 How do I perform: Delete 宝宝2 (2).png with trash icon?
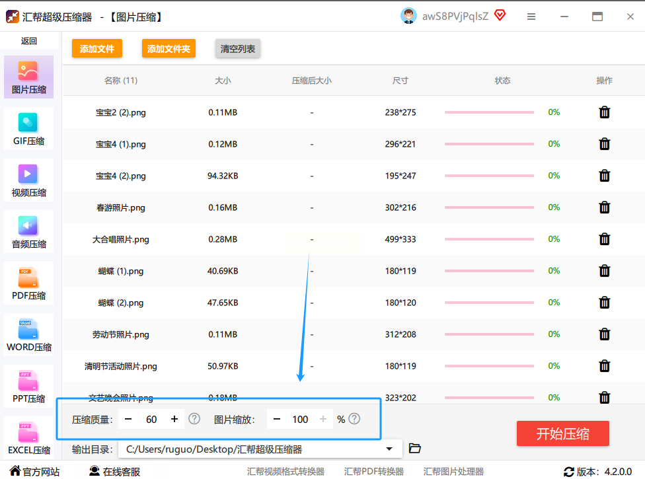pos(604,112)
